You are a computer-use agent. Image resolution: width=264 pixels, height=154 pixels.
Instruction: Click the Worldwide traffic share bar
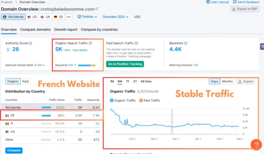tap(46, 107)
